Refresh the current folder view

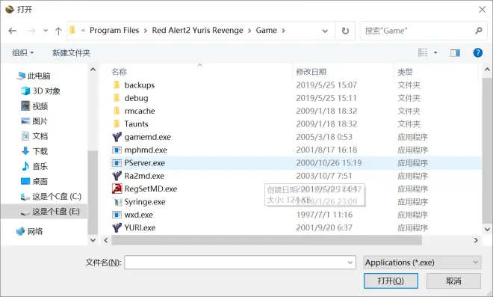345,31
